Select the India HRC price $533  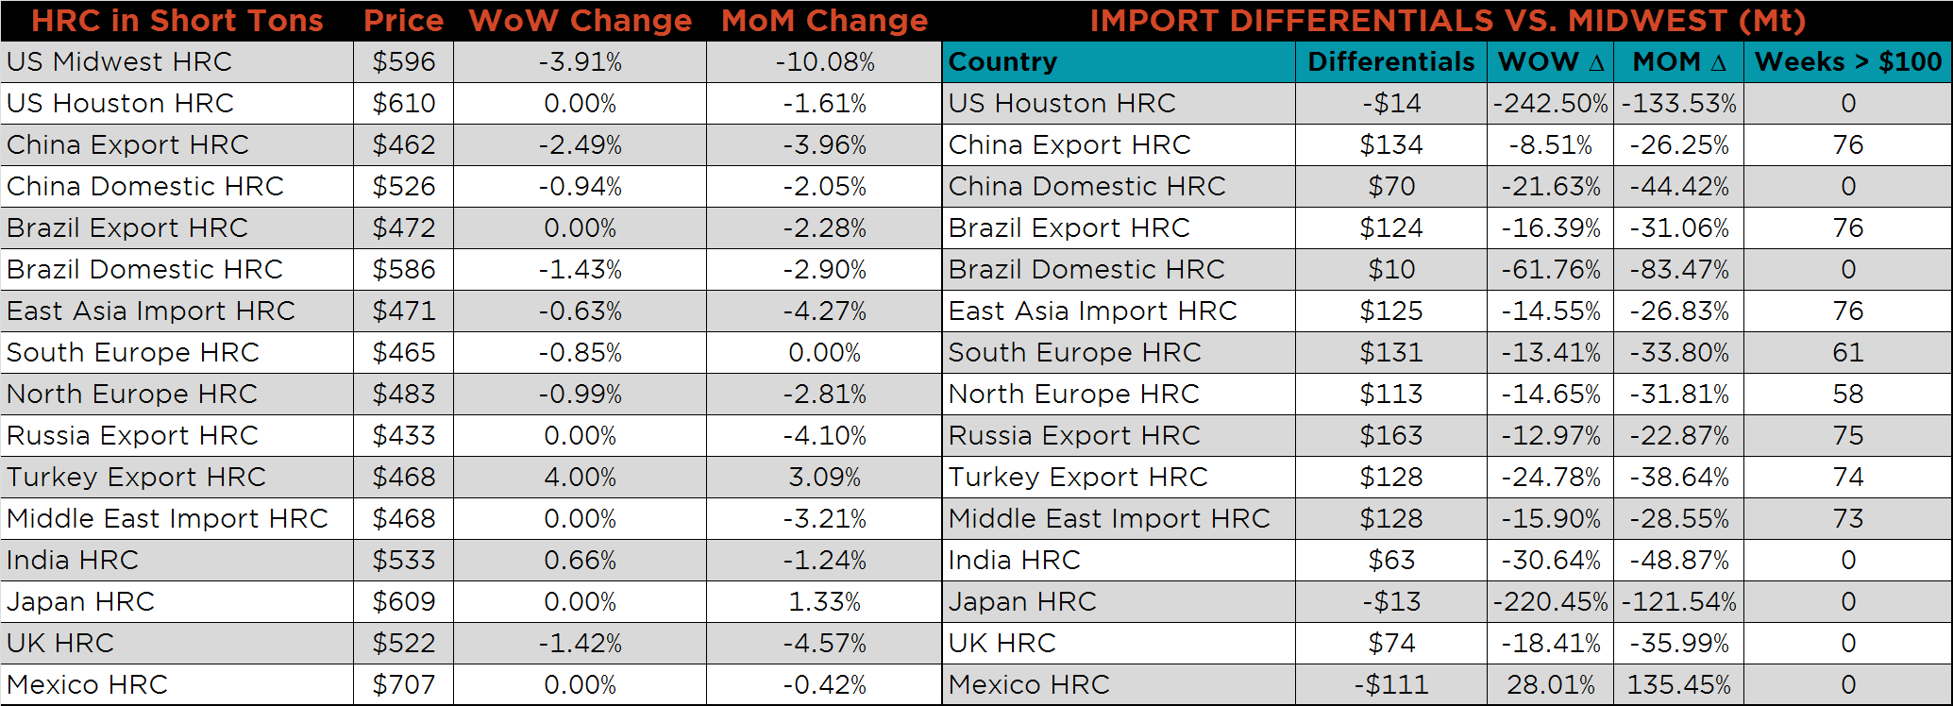(403, 561)
